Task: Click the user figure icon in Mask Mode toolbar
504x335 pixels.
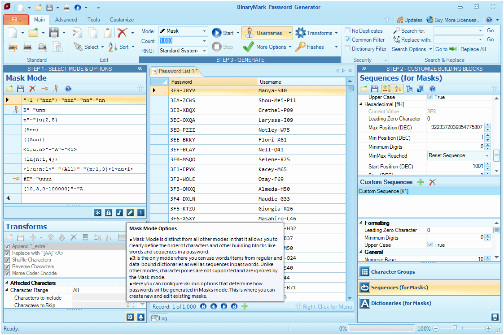Action: click(56, 89)
